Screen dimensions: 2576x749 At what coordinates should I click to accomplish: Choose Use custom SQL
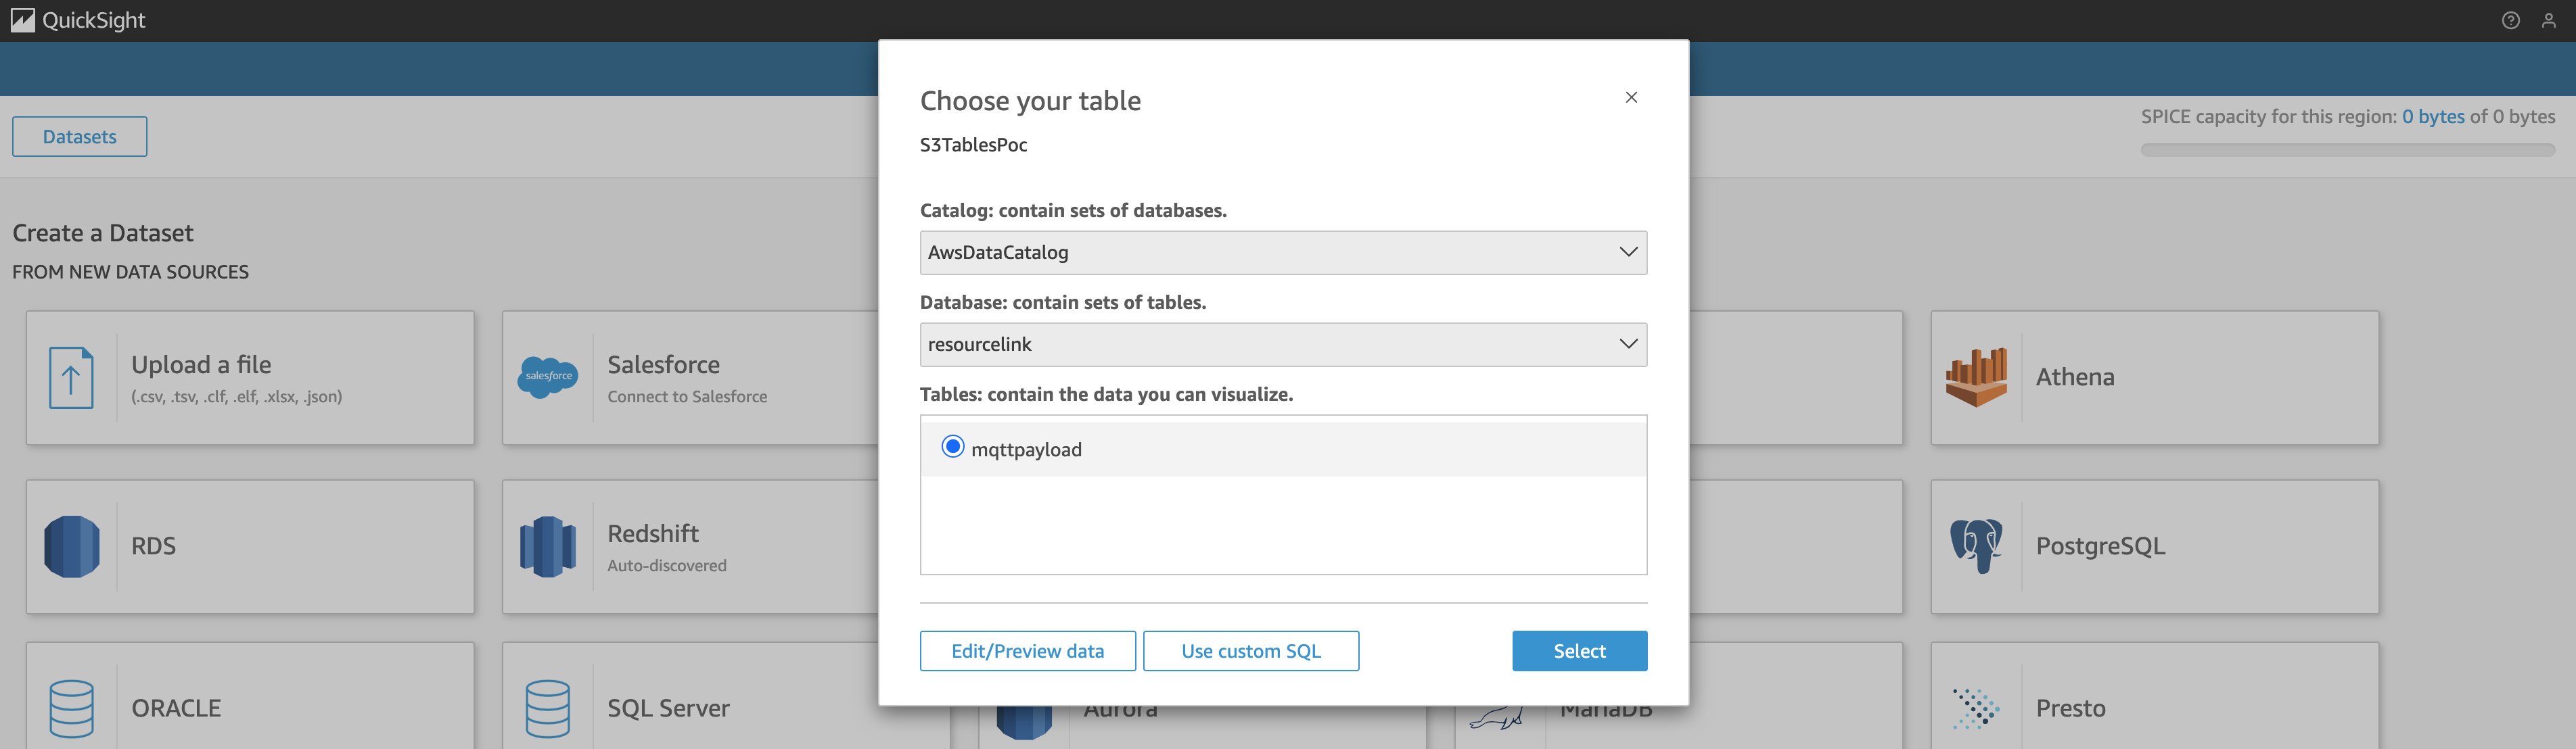tap(1250, 651)
